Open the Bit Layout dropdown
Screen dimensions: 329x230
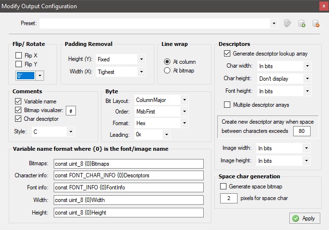[184, 100]
